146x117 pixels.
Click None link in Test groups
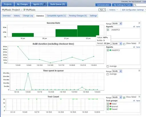[x=138, y=101]
